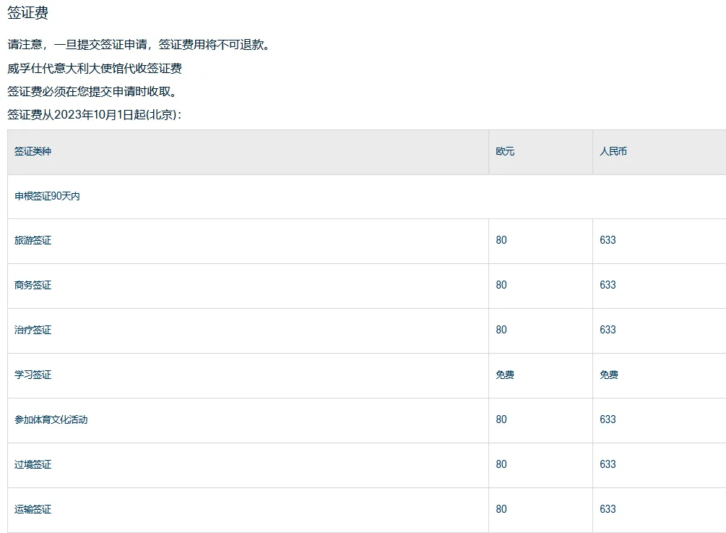Screen dimensions: 726x533
Task: Click the non-refundable notice sentence
Action: point(141,45)
